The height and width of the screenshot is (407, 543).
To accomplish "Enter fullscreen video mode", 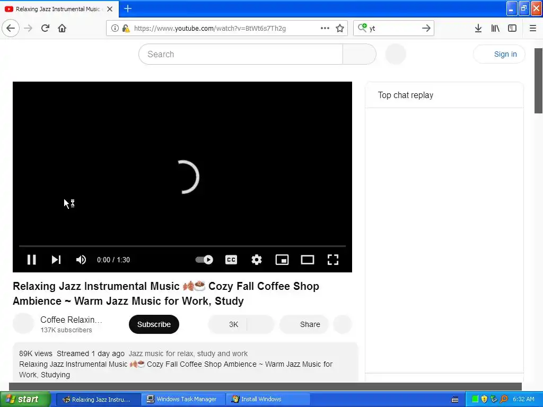I will point(333,260).
